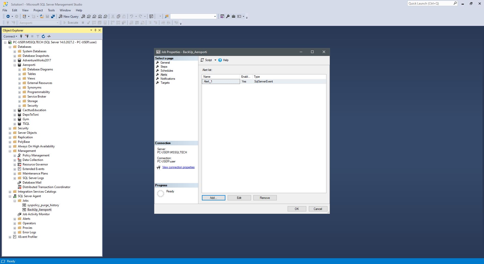The width and height of the screenshot is (484, 264).
Task: Collapse the SQL Server Agent node
Action: pyautogui.click(x=10, y=196)
